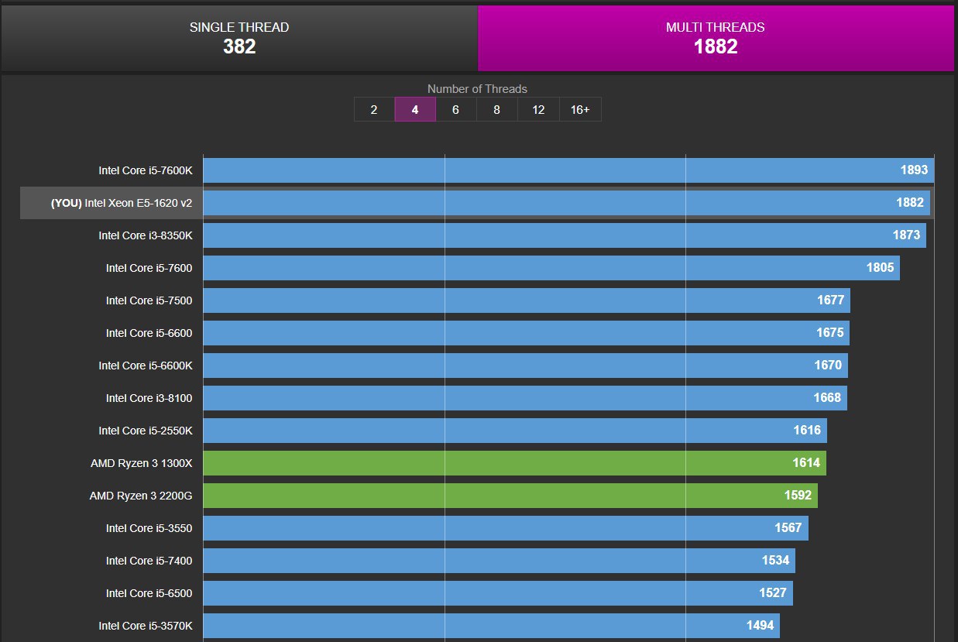This screenshot has height=642, width=958.
Task: Click the score value 1668
Action: click(827, 398)
